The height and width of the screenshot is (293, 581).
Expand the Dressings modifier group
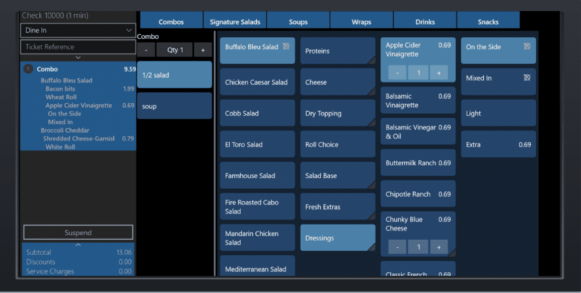pyautogui.click(x=338, y=237)
